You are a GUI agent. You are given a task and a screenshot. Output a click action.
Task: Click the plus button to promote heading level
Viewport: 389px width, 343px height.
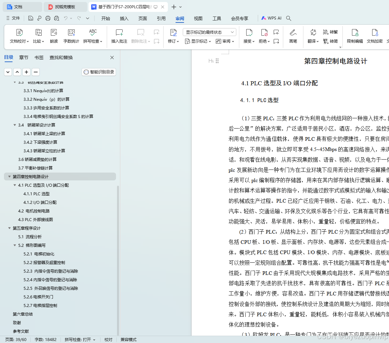26,72
